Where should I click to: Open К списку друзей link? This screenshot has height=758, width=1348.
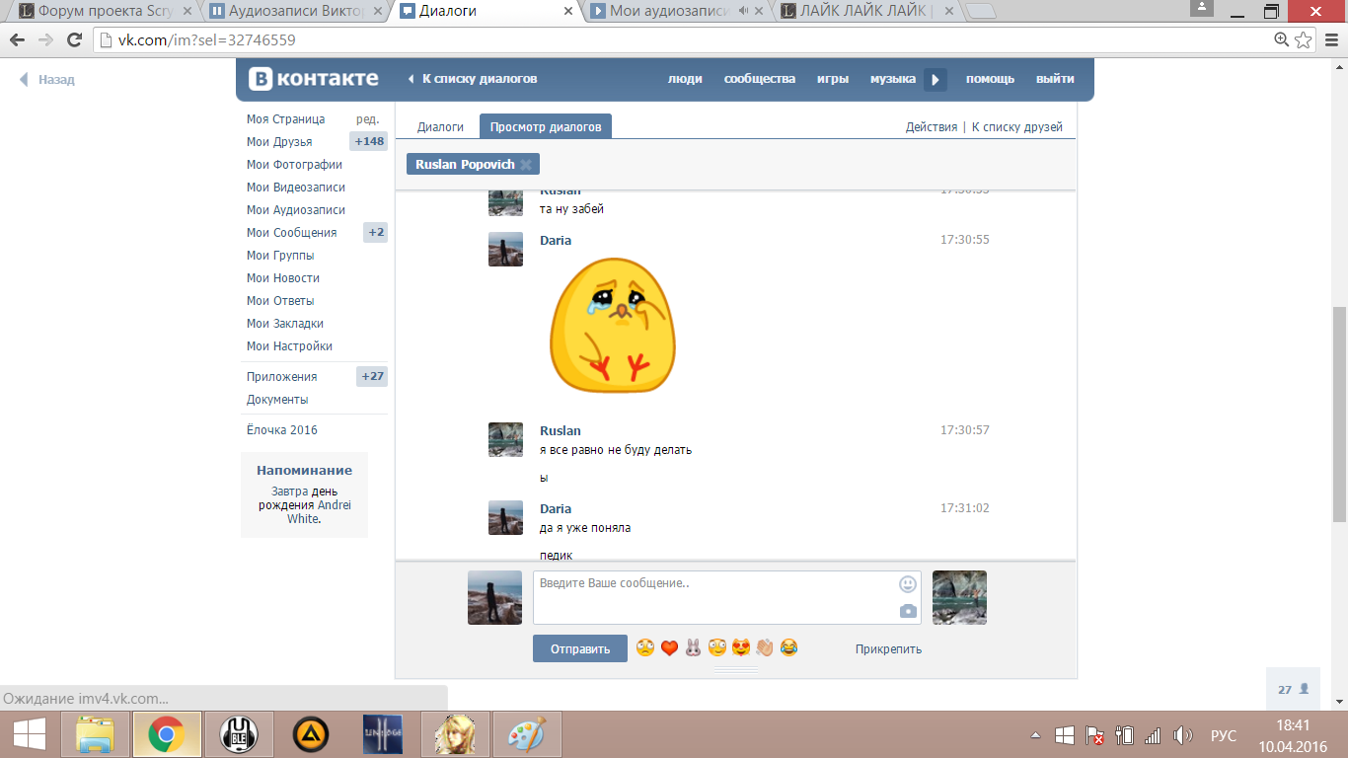1017,127
